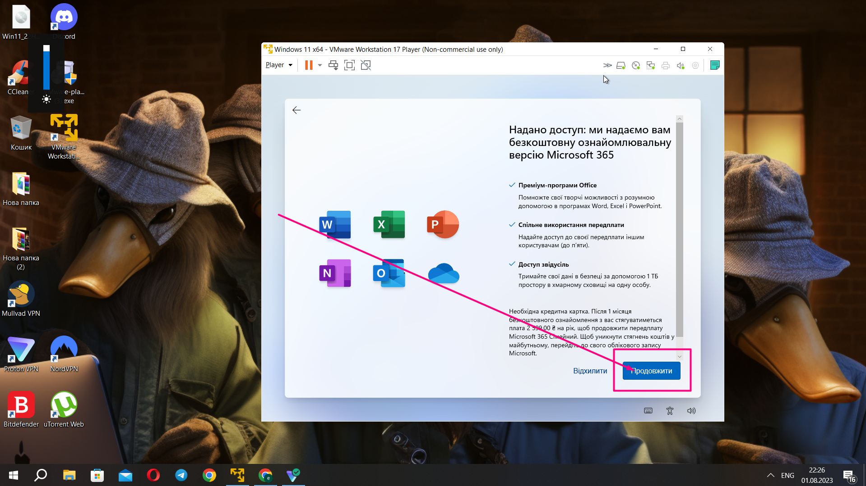The image size is (866, 486).
Task: Click the Word app icon
Action: 335,224
